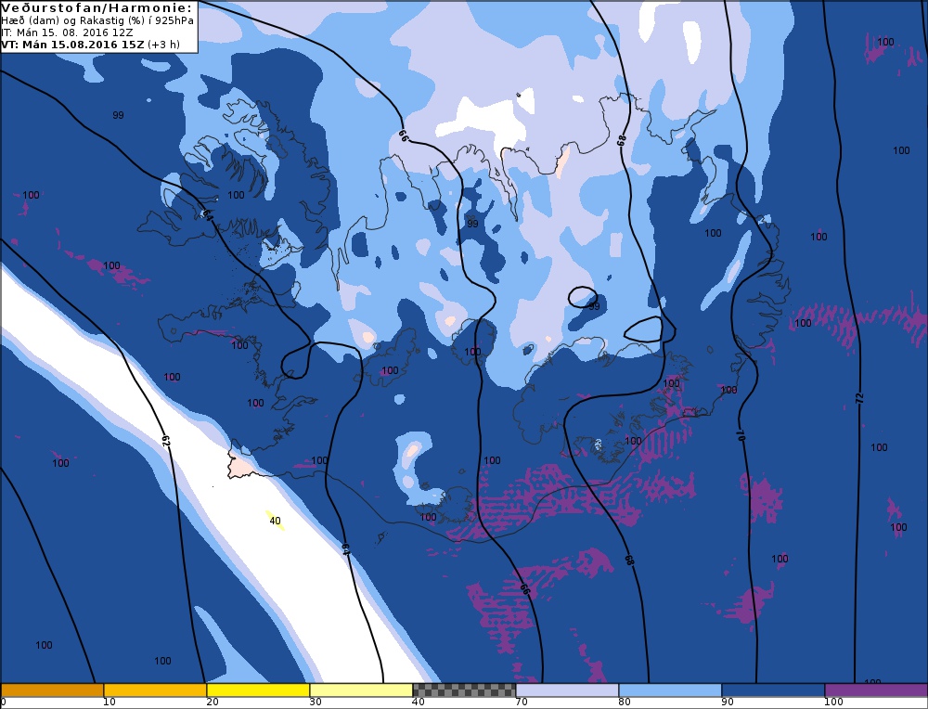This screenshot has width=928, height=709.
Task: Click the dark orange 0–10 legend swatch
Action: 52,690
